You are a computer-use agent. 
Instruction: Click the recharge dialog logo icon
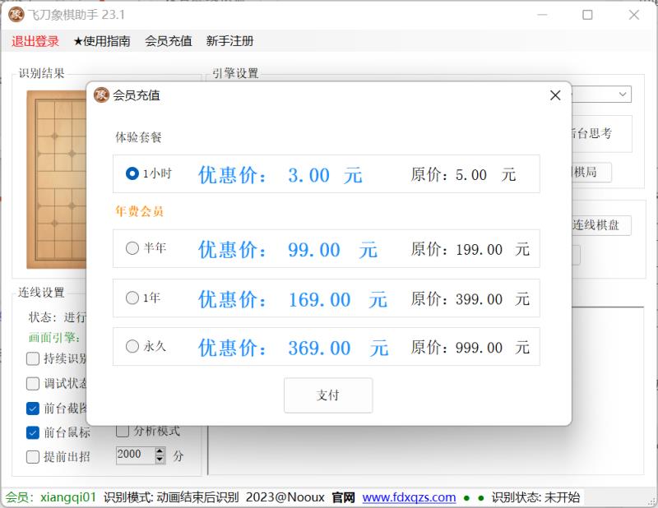point(101,95)
